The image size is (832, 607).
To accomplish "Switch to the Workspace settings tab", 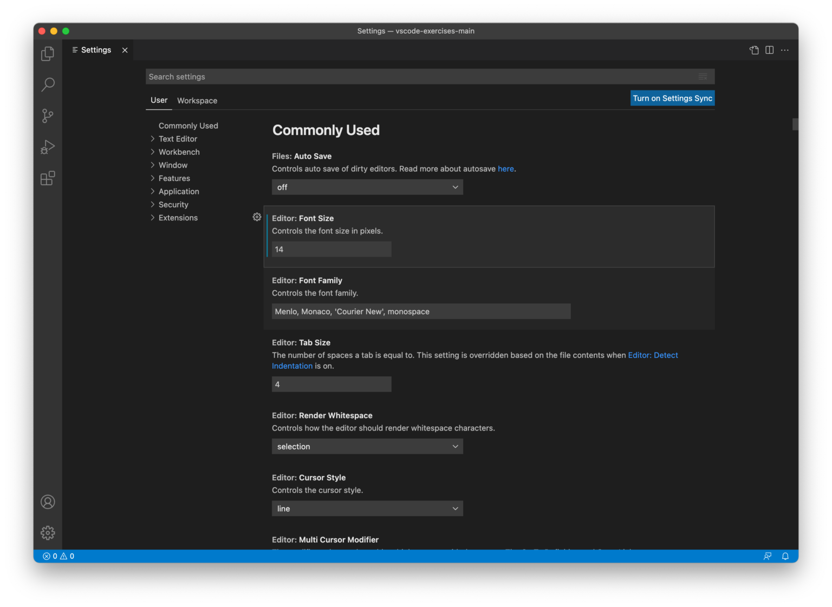I will pyautogui.click(x=197, y=101).
